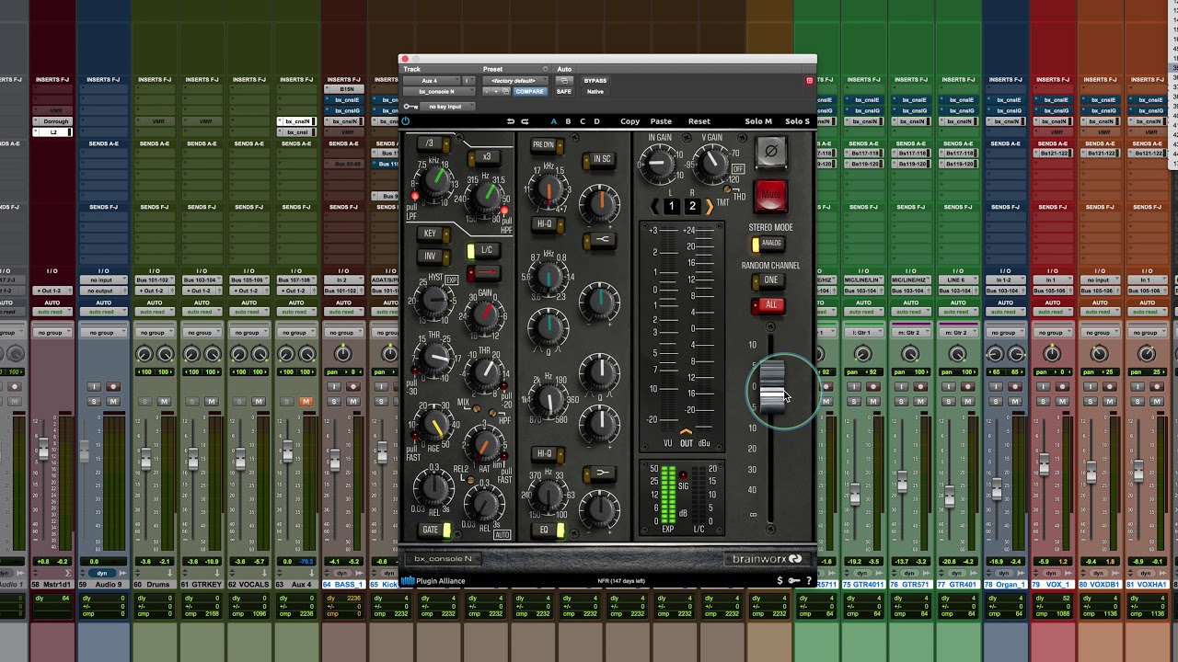Click the key license icon in footer
The width and height of the screenshot is (1178, 662).
(x=794, y=580)
